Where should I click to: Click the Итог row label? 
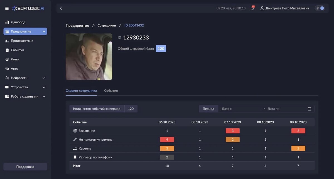click(77, 166)
